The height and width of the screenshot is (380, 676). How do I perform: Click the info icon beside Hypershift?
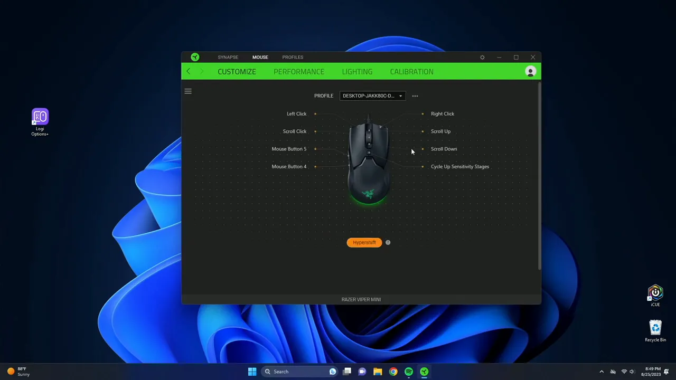click(x=388, y=242)
